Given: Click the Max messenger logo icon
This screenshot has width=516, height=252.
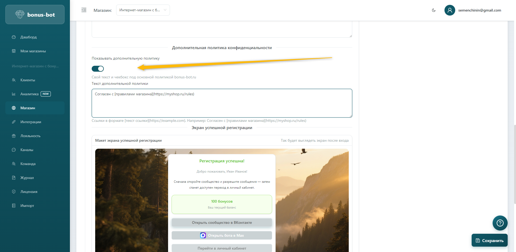Looking at the screenshot, I should 203,235.
